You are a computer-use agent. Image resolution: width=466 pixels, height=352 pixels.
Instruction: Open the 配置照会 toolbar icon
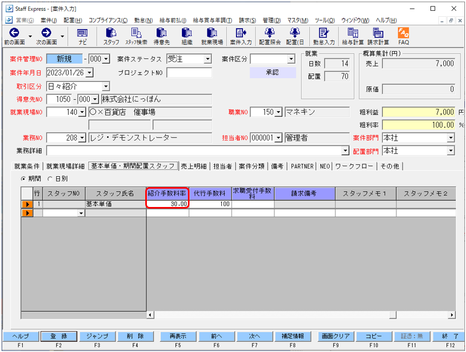pos(269,33)
